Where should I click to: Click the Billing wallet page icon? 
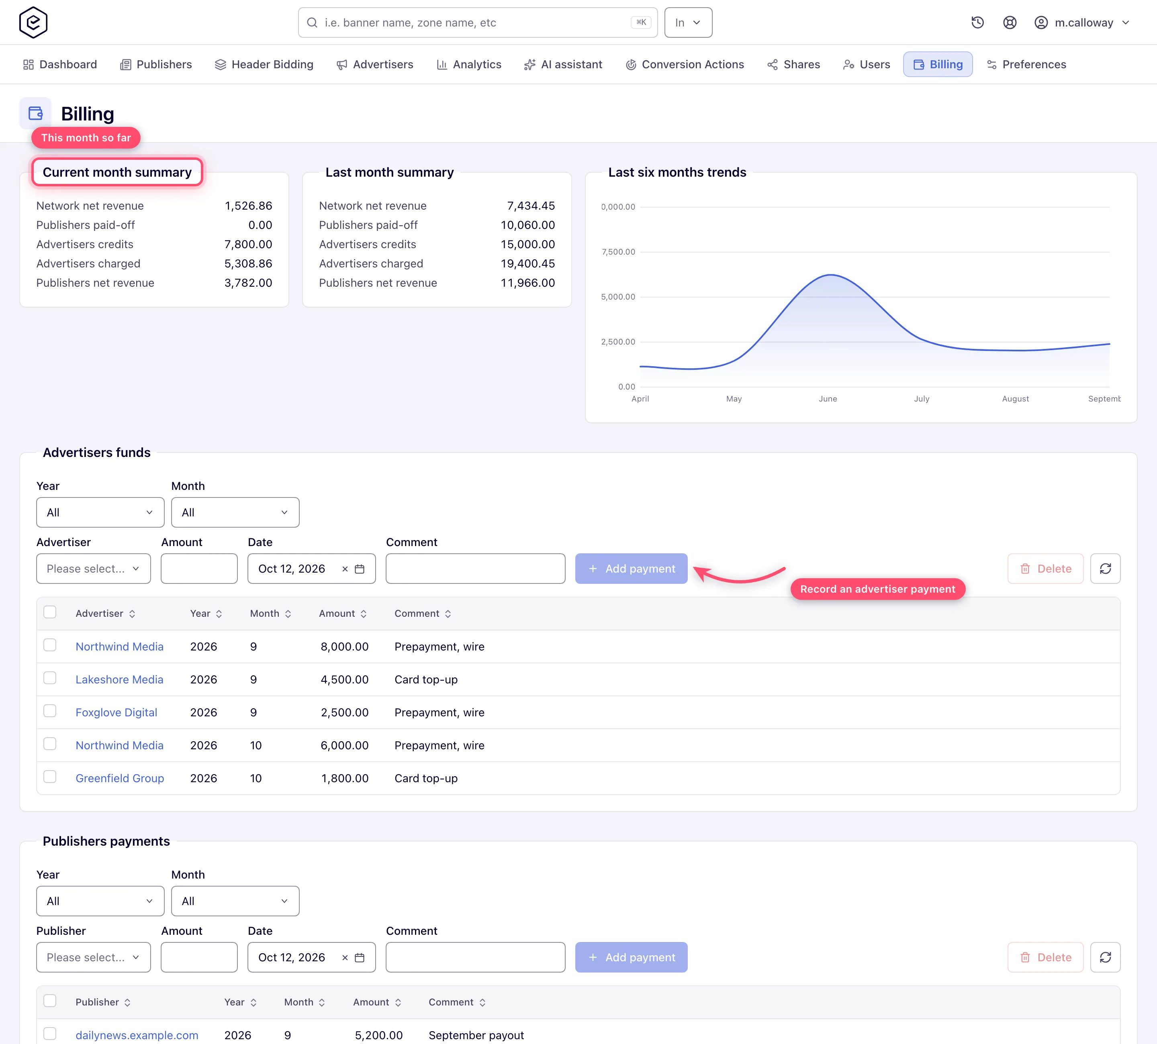click(x=36, y=113)
